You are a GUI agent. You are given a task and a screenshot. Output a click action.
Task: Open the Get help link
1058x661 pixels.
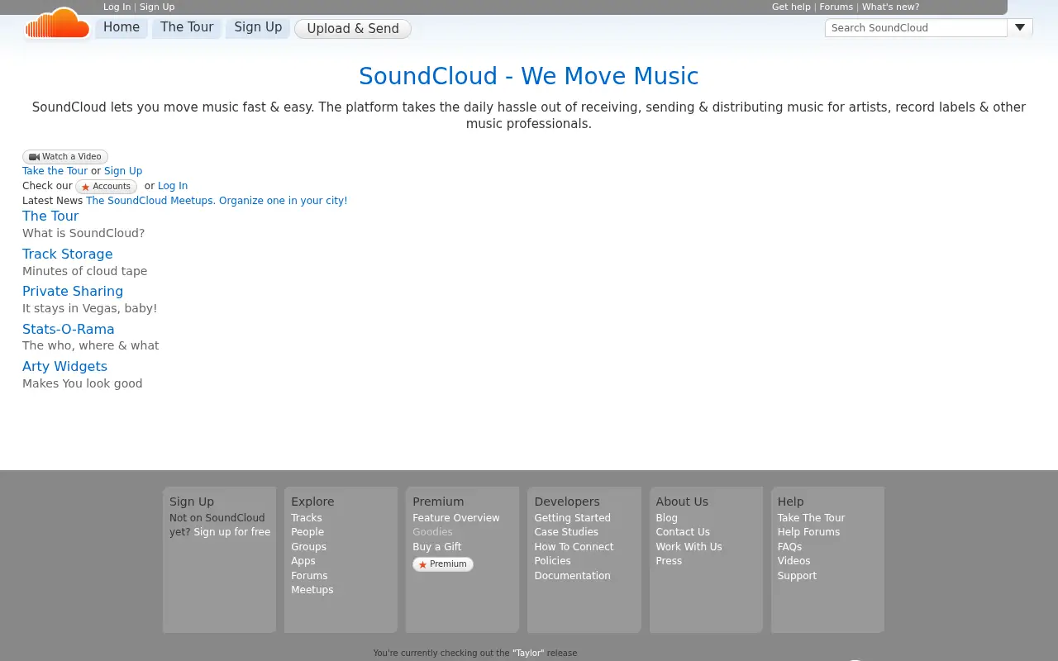pyautogui.click(x=791, y=7)
